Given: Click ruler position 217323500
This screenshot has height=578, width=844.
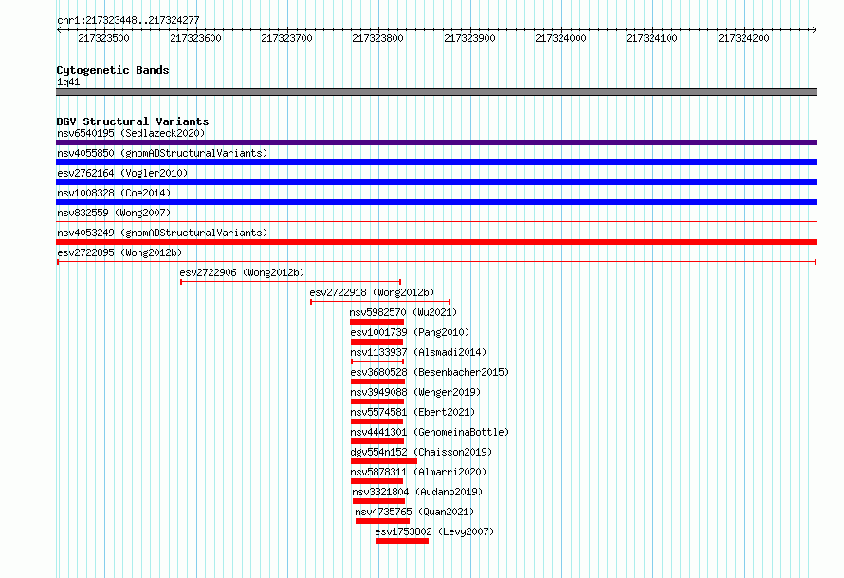Looking at the screenshot, I should pyautogui.click(x=104, y=38).
